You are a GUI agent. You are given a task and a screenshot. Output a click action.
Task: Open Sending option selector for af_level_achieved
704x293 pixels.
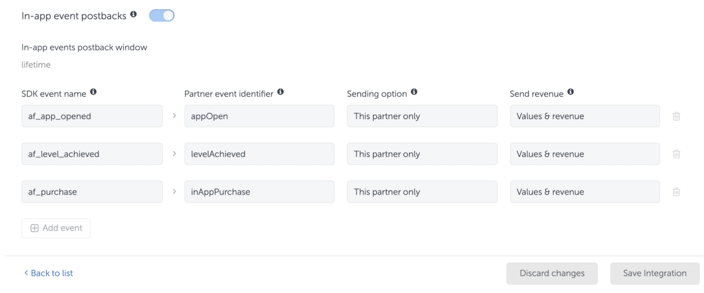(422, 154)
